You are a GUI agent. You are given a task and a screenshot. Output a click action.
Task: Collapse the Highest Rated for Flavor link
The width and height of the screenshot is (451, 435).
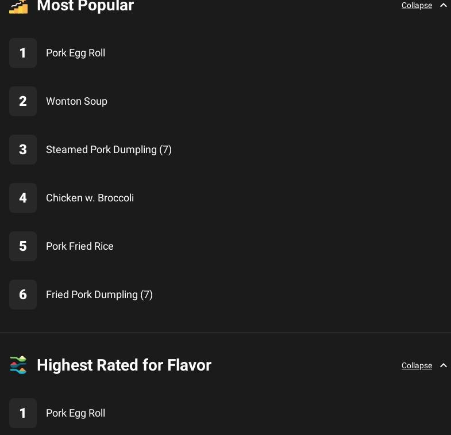tap(417, 366)
